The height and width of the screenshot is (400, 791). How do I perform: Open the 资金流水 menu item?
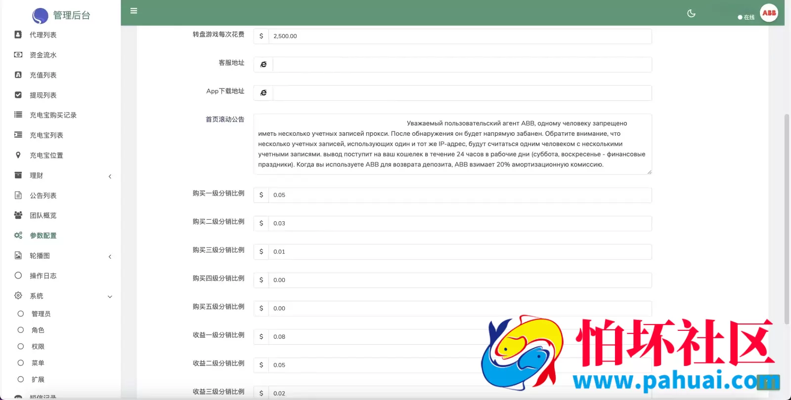point(43,55)
